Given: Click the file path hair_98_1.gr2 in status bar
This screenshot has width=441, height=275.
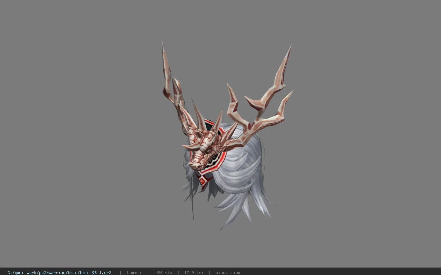Looking at the screenshot, I should click(x=59, y=273).
